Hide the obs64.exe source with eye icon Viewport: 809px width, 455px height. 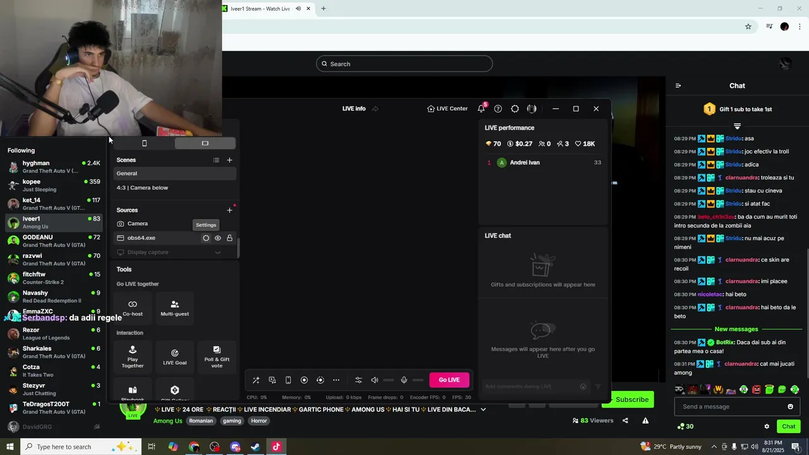tap(217, 238)
